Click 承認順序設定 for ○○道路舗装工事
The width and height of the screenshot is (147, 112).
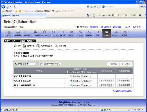[x=106, y=80]
